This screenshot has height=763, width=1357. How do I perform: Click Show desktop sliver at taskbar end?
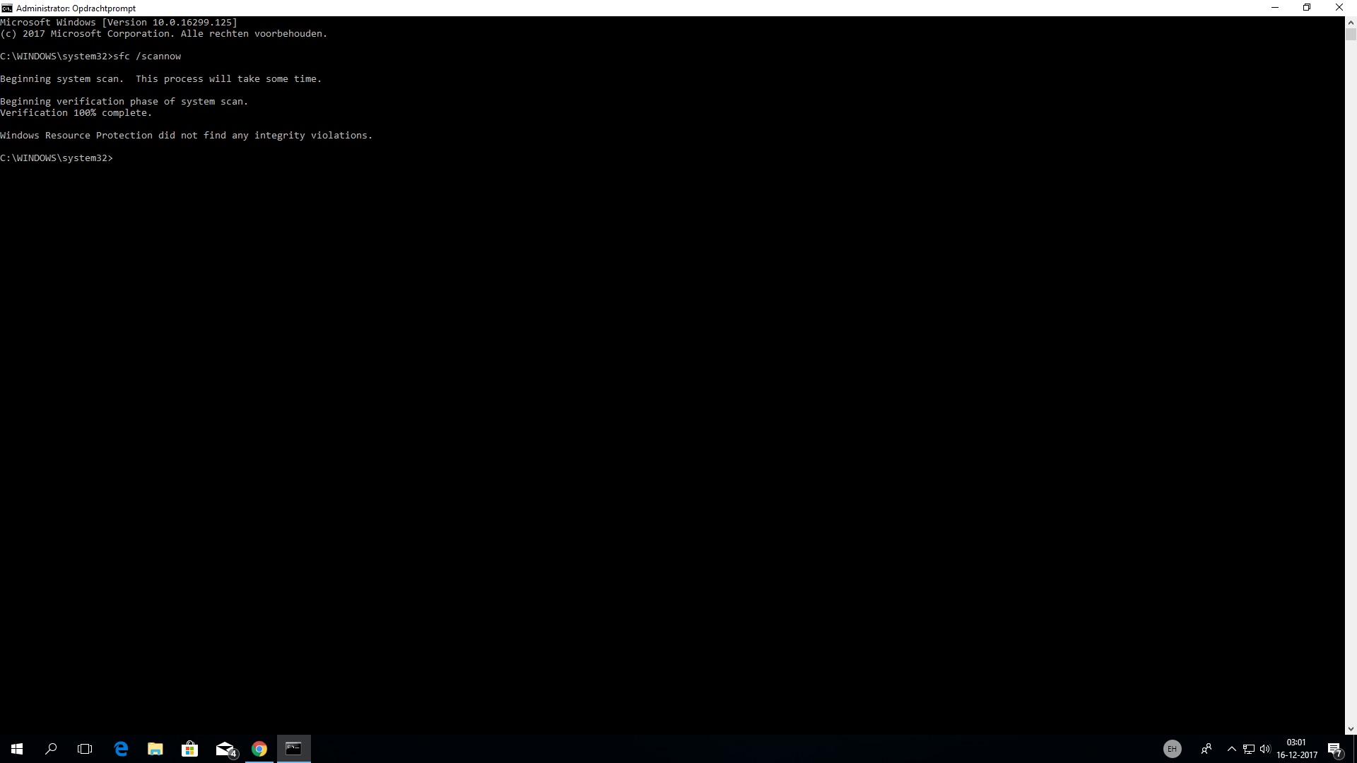pyautogui.click(x=1355, y=749)
